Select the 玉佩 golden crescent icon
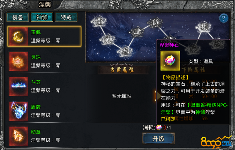 (x=19, y=37)
